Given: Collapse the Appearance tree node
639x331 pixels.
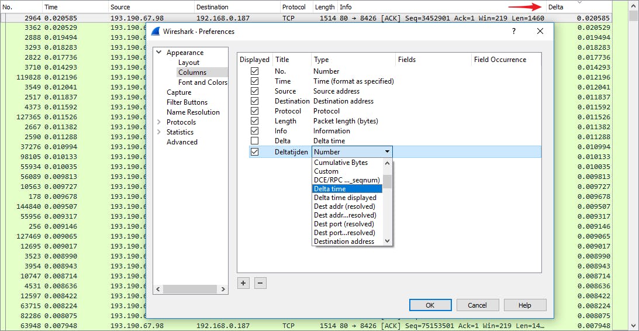Looking at the screenshot, I should pos(159,53).
